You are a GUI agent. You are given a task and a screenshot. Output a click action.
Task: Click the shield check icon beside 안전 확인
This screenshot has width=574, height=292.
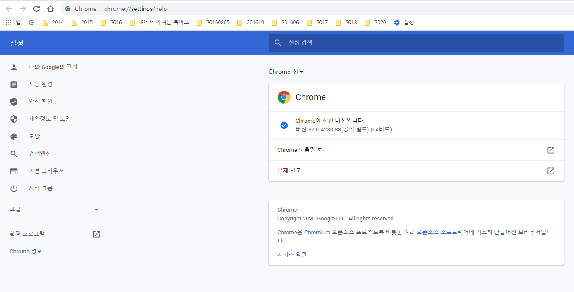click(x=14, y=102)
